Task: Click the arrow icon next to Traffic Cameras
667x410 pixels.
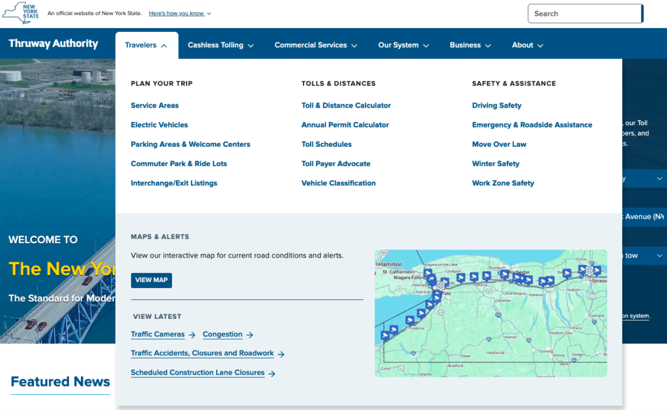Action: [192, 335]
